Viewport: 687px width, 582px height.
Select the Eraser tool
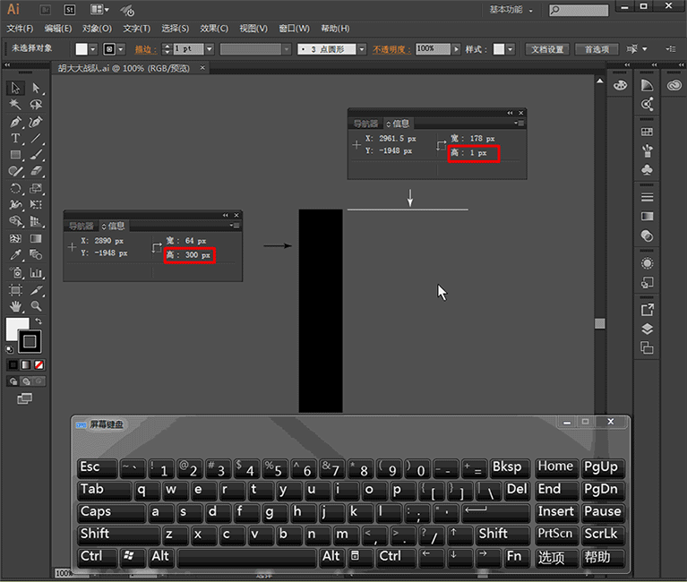36,171
